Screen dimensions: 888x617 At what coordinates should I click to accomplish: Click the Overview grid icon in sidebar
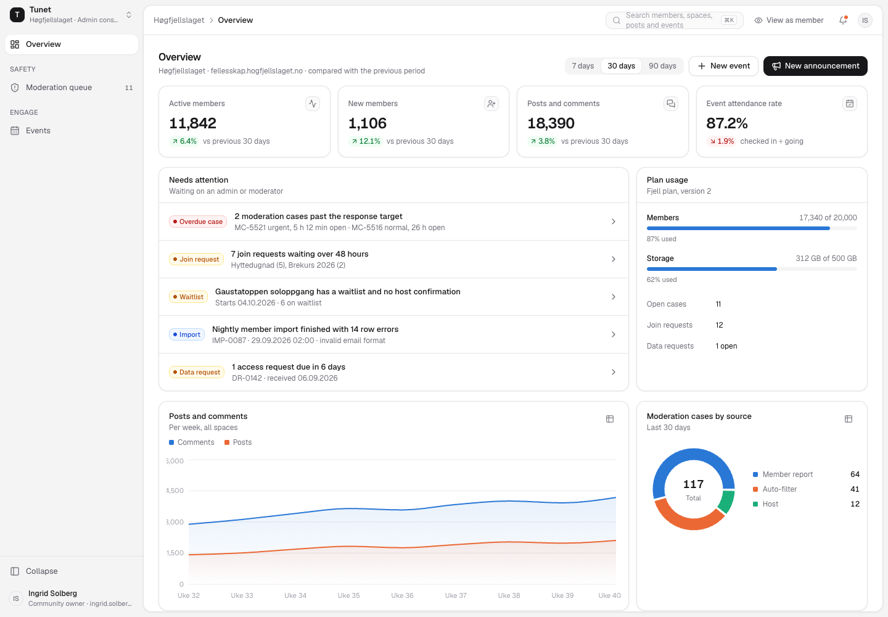point(15,44)
